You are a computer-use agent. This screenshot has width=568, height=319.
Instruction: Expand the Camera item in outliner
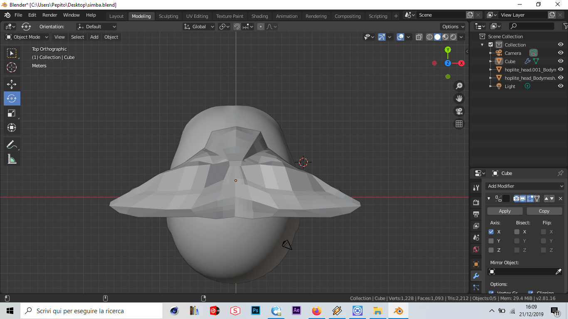click(491, 53)
